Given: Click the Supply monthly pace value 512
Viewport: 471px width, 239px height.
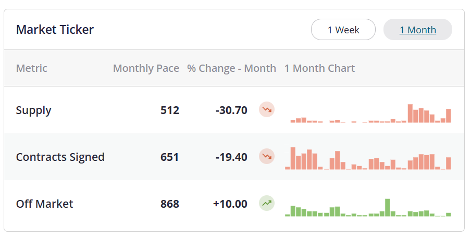Looking at the screenshot, I should click(x=170, y=110).
